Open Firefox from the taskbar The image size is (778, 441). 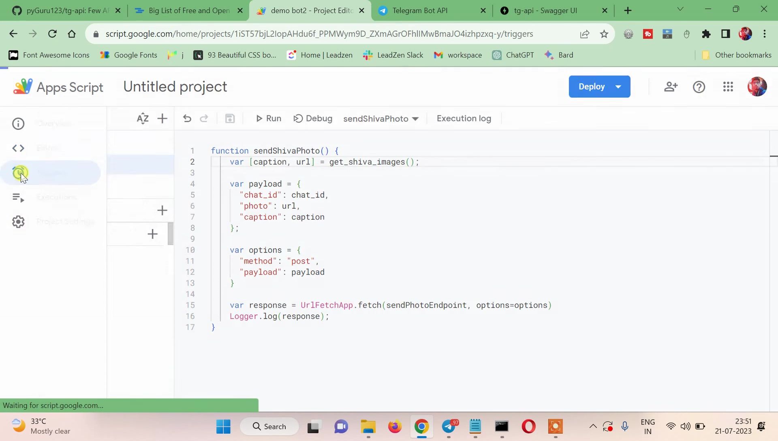[395, 426]
